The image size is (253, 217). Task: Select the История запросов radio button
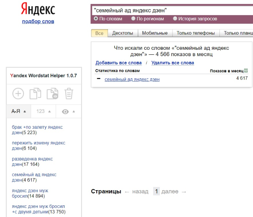click(x=175, y=19)
